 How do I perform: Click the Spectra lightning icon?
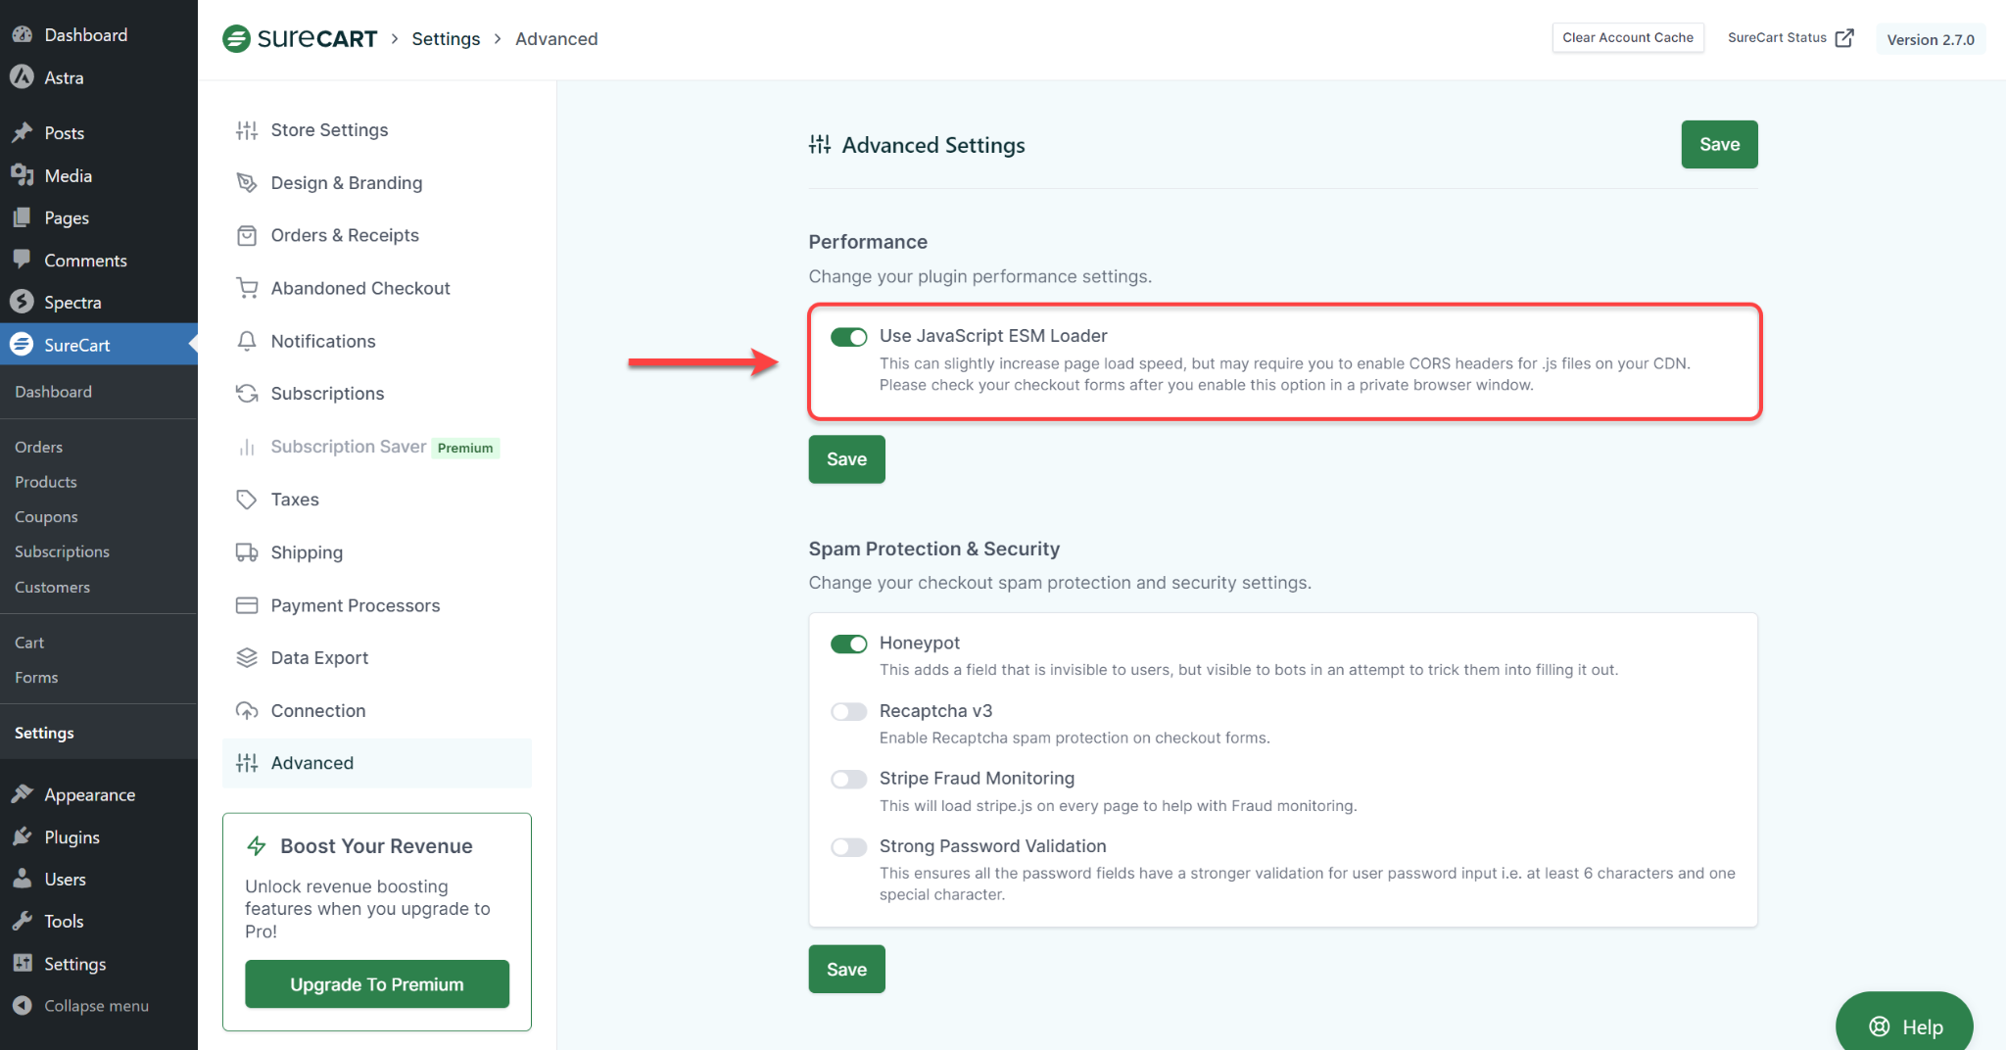[x=22, y=302]
